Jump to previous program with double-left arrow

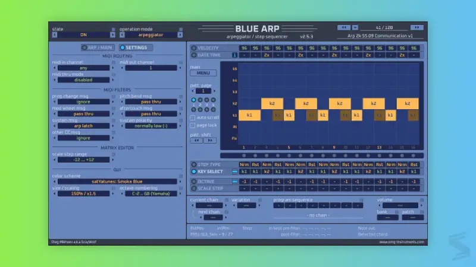(x=344, y=27)
